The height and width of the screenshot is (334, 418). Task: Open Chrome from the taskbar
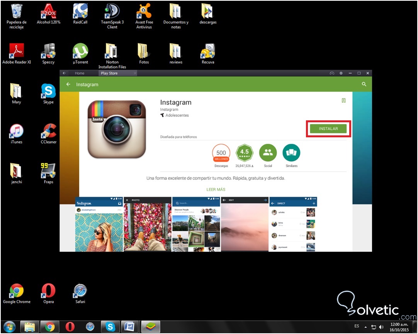click(x=49, y=327)
